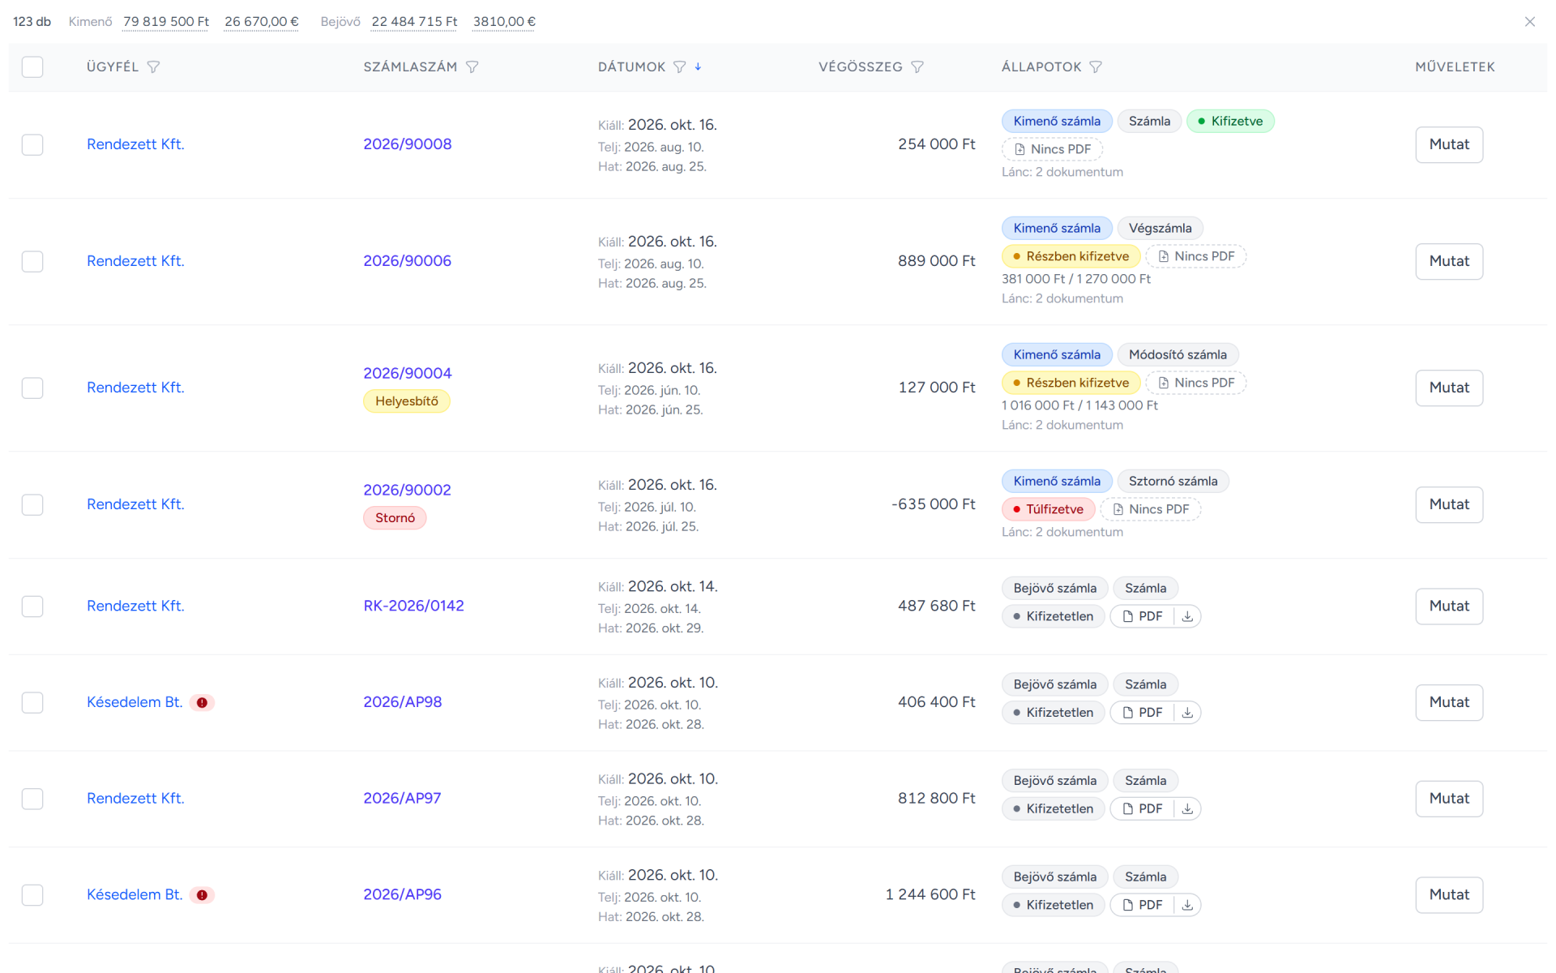Click the Mutat button for 2026/90002
Screen dimensions: 1556x973
pyautogui.click(x=1449, y=505)
